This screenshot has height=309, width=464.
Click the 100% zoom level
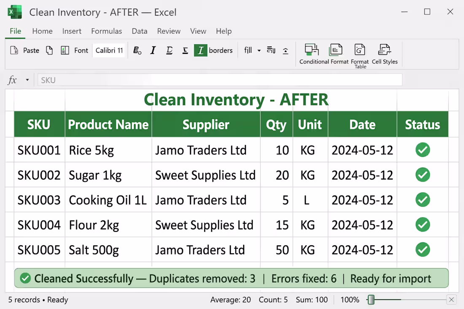(350, 300)
